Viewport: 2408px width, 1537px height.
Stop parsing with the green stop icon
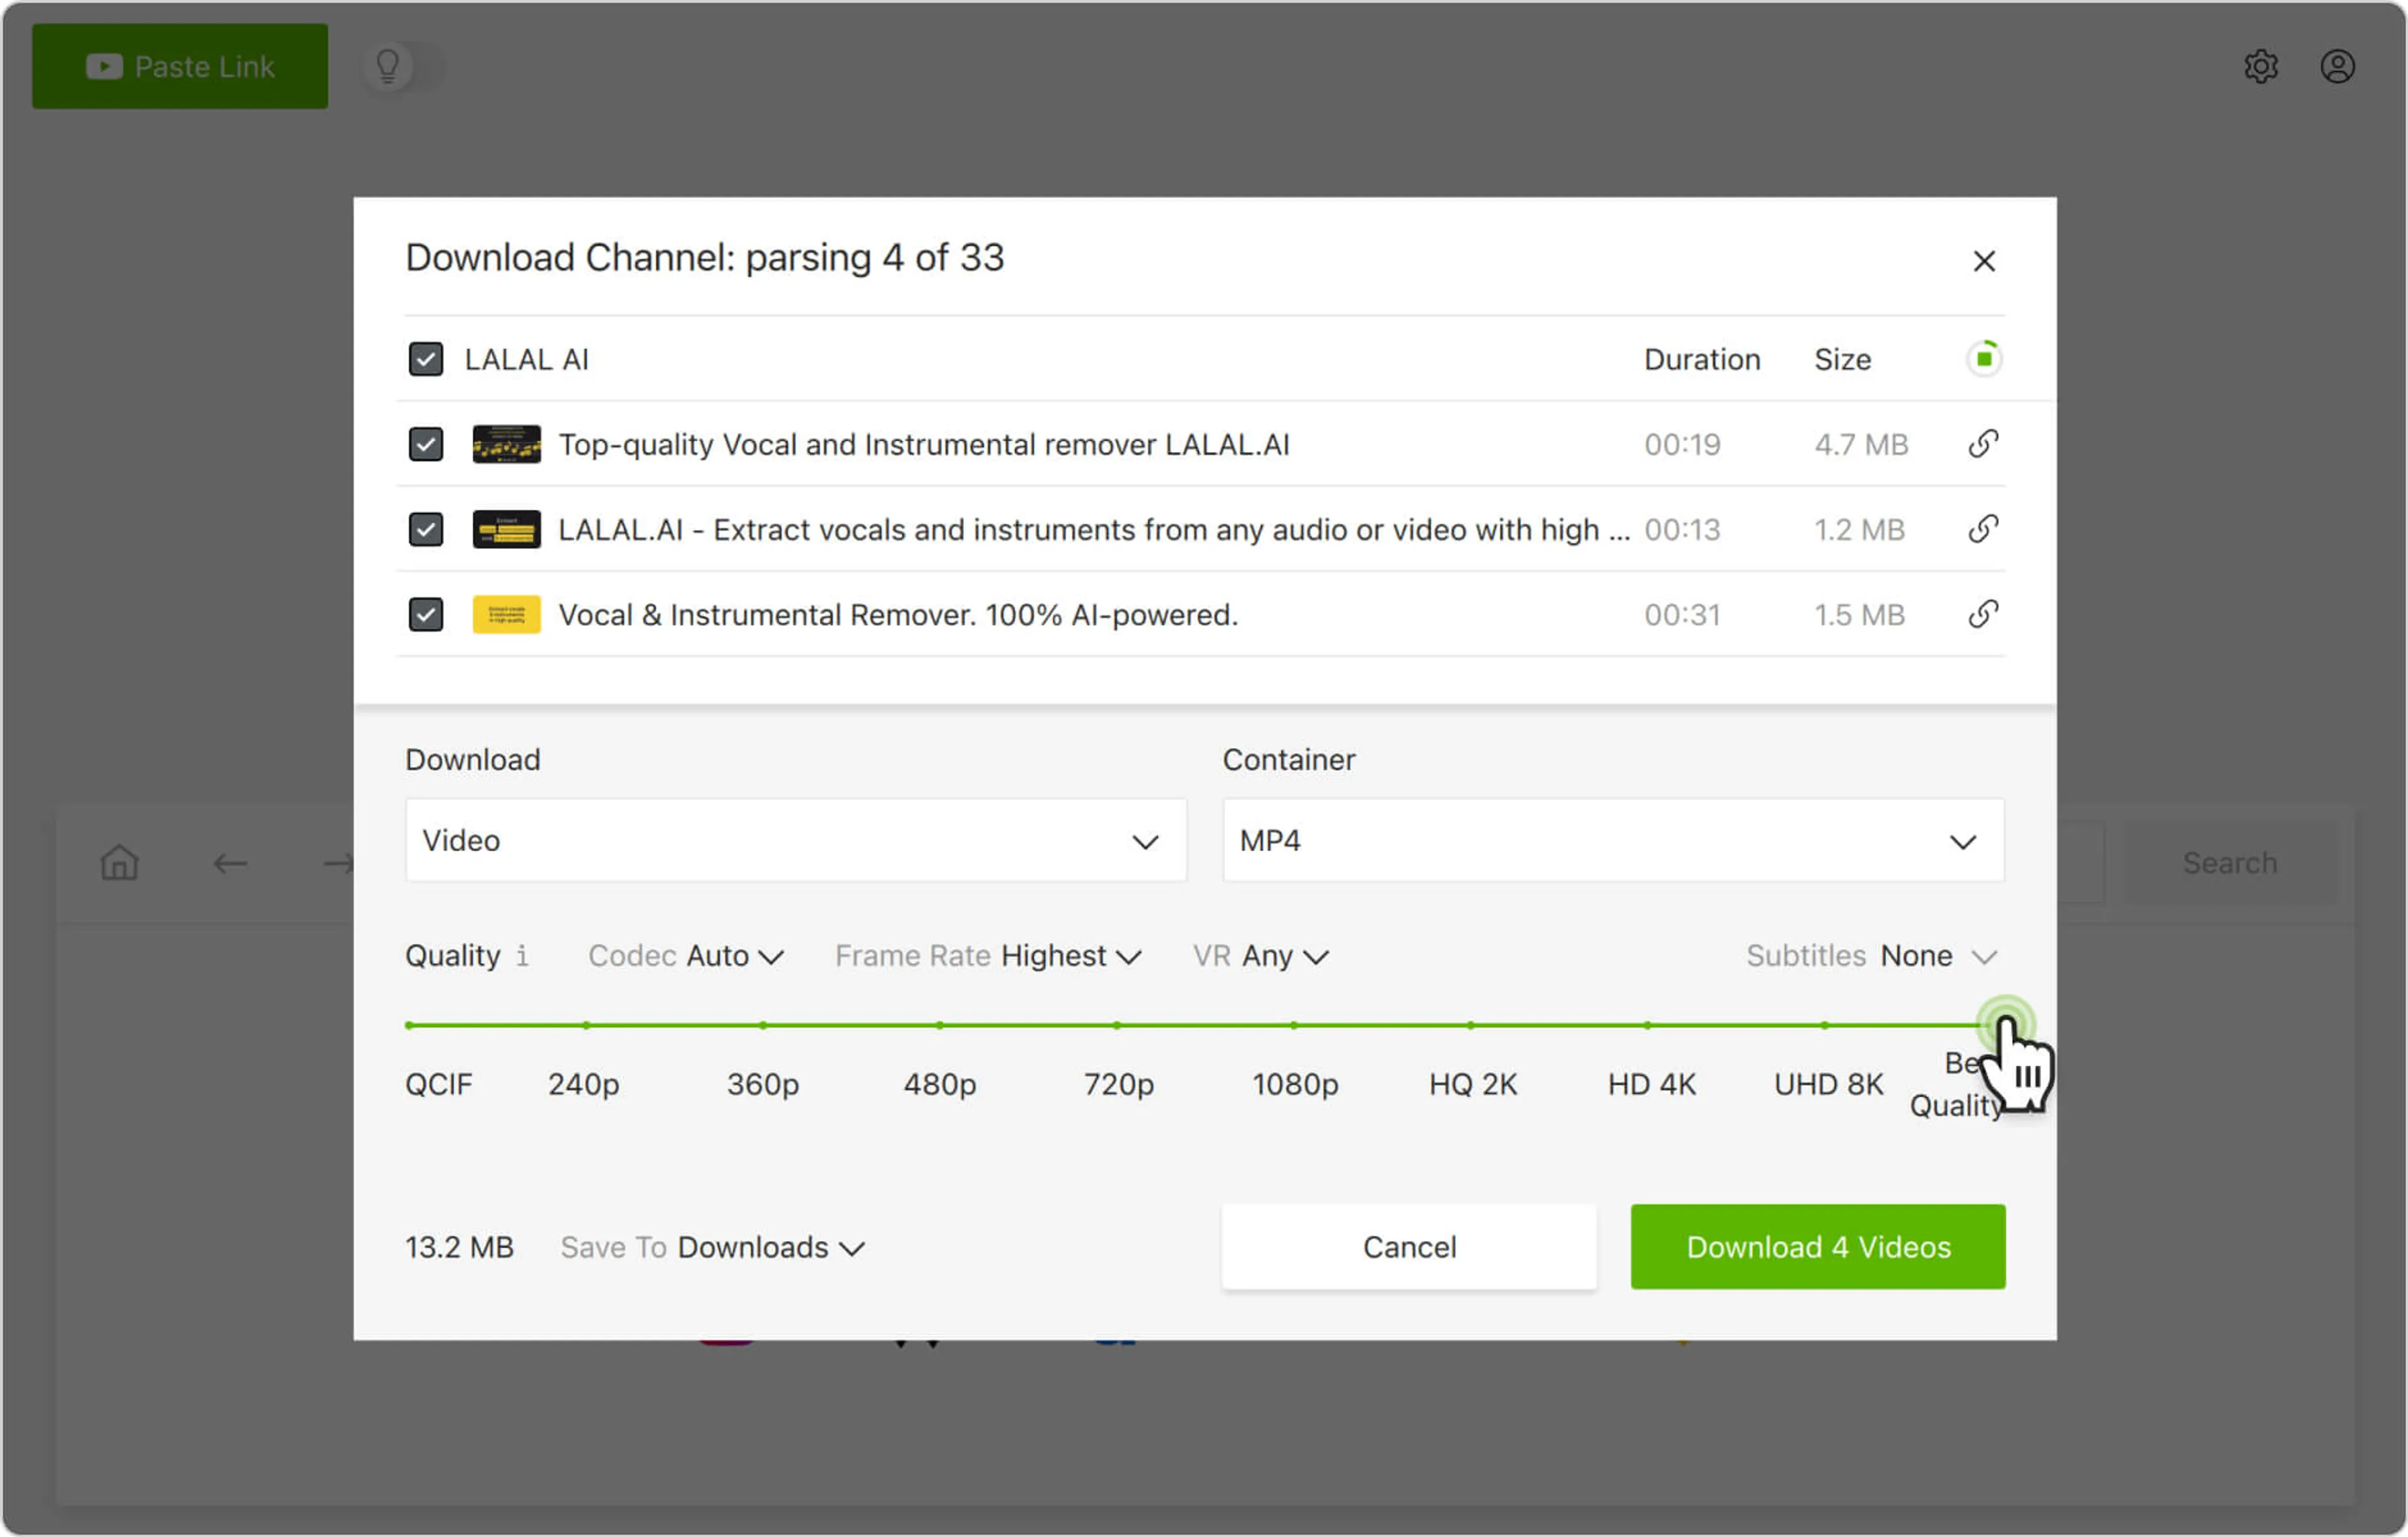(1984, 358)
